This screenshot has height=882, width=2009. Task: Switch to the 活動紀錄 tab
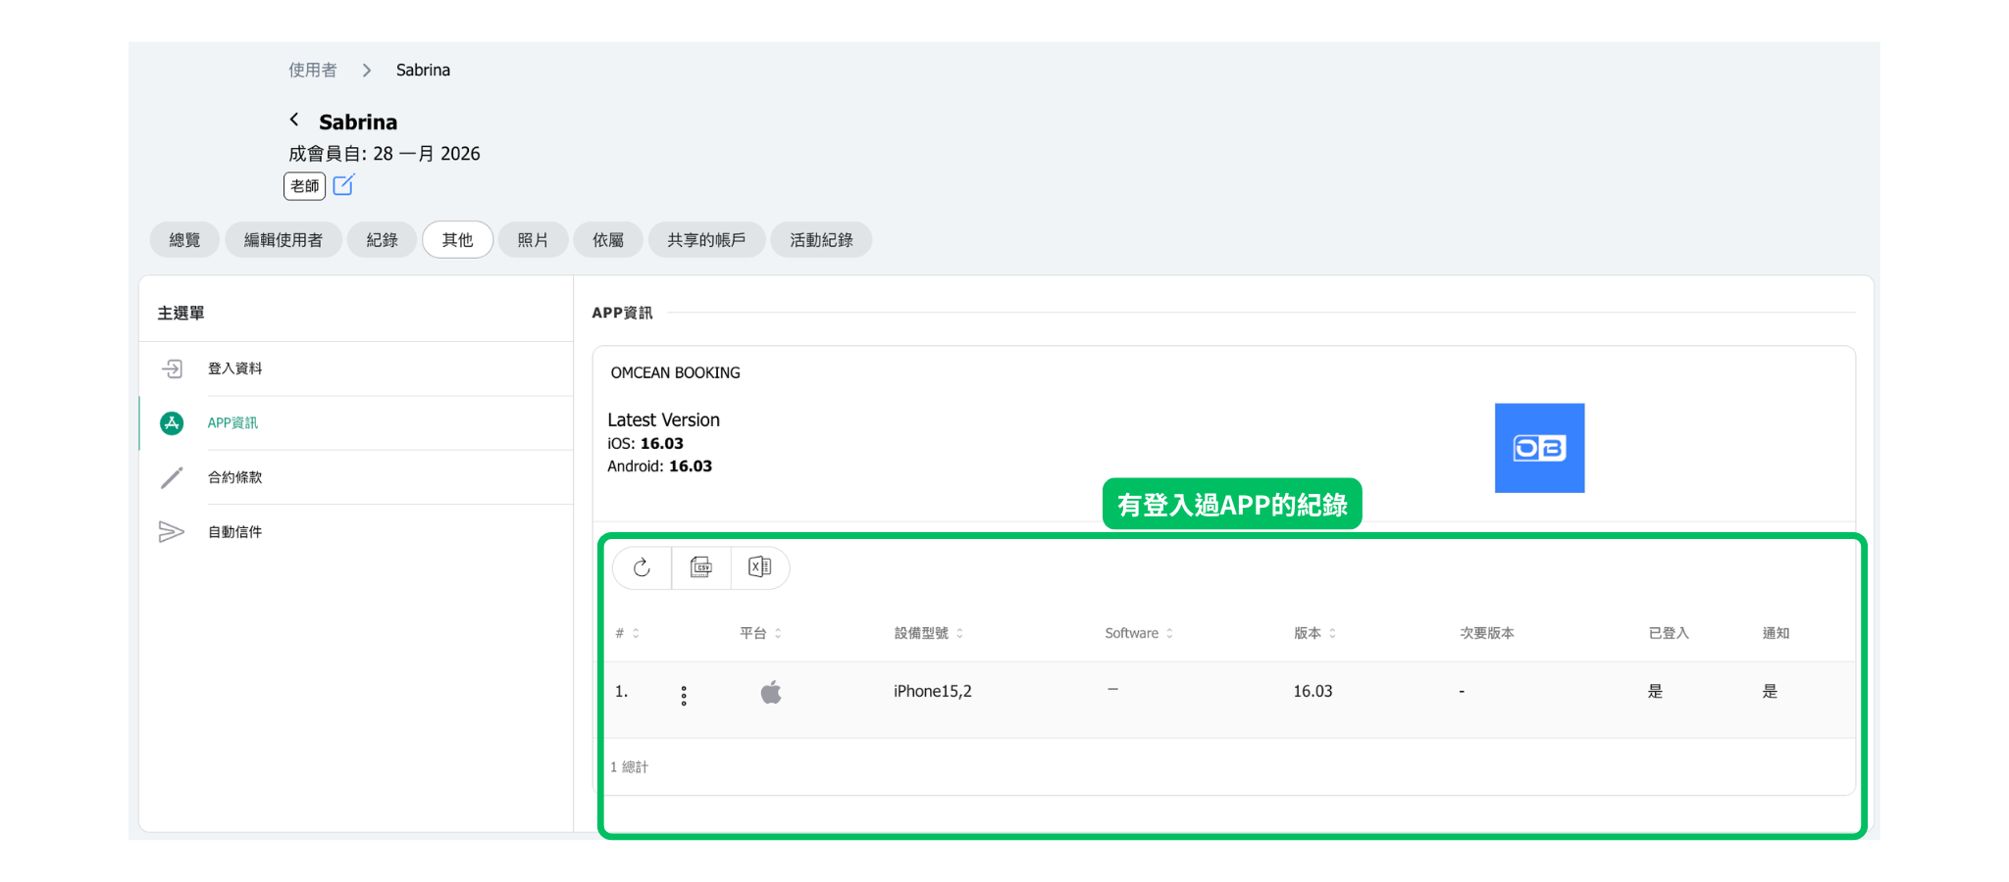821,240
